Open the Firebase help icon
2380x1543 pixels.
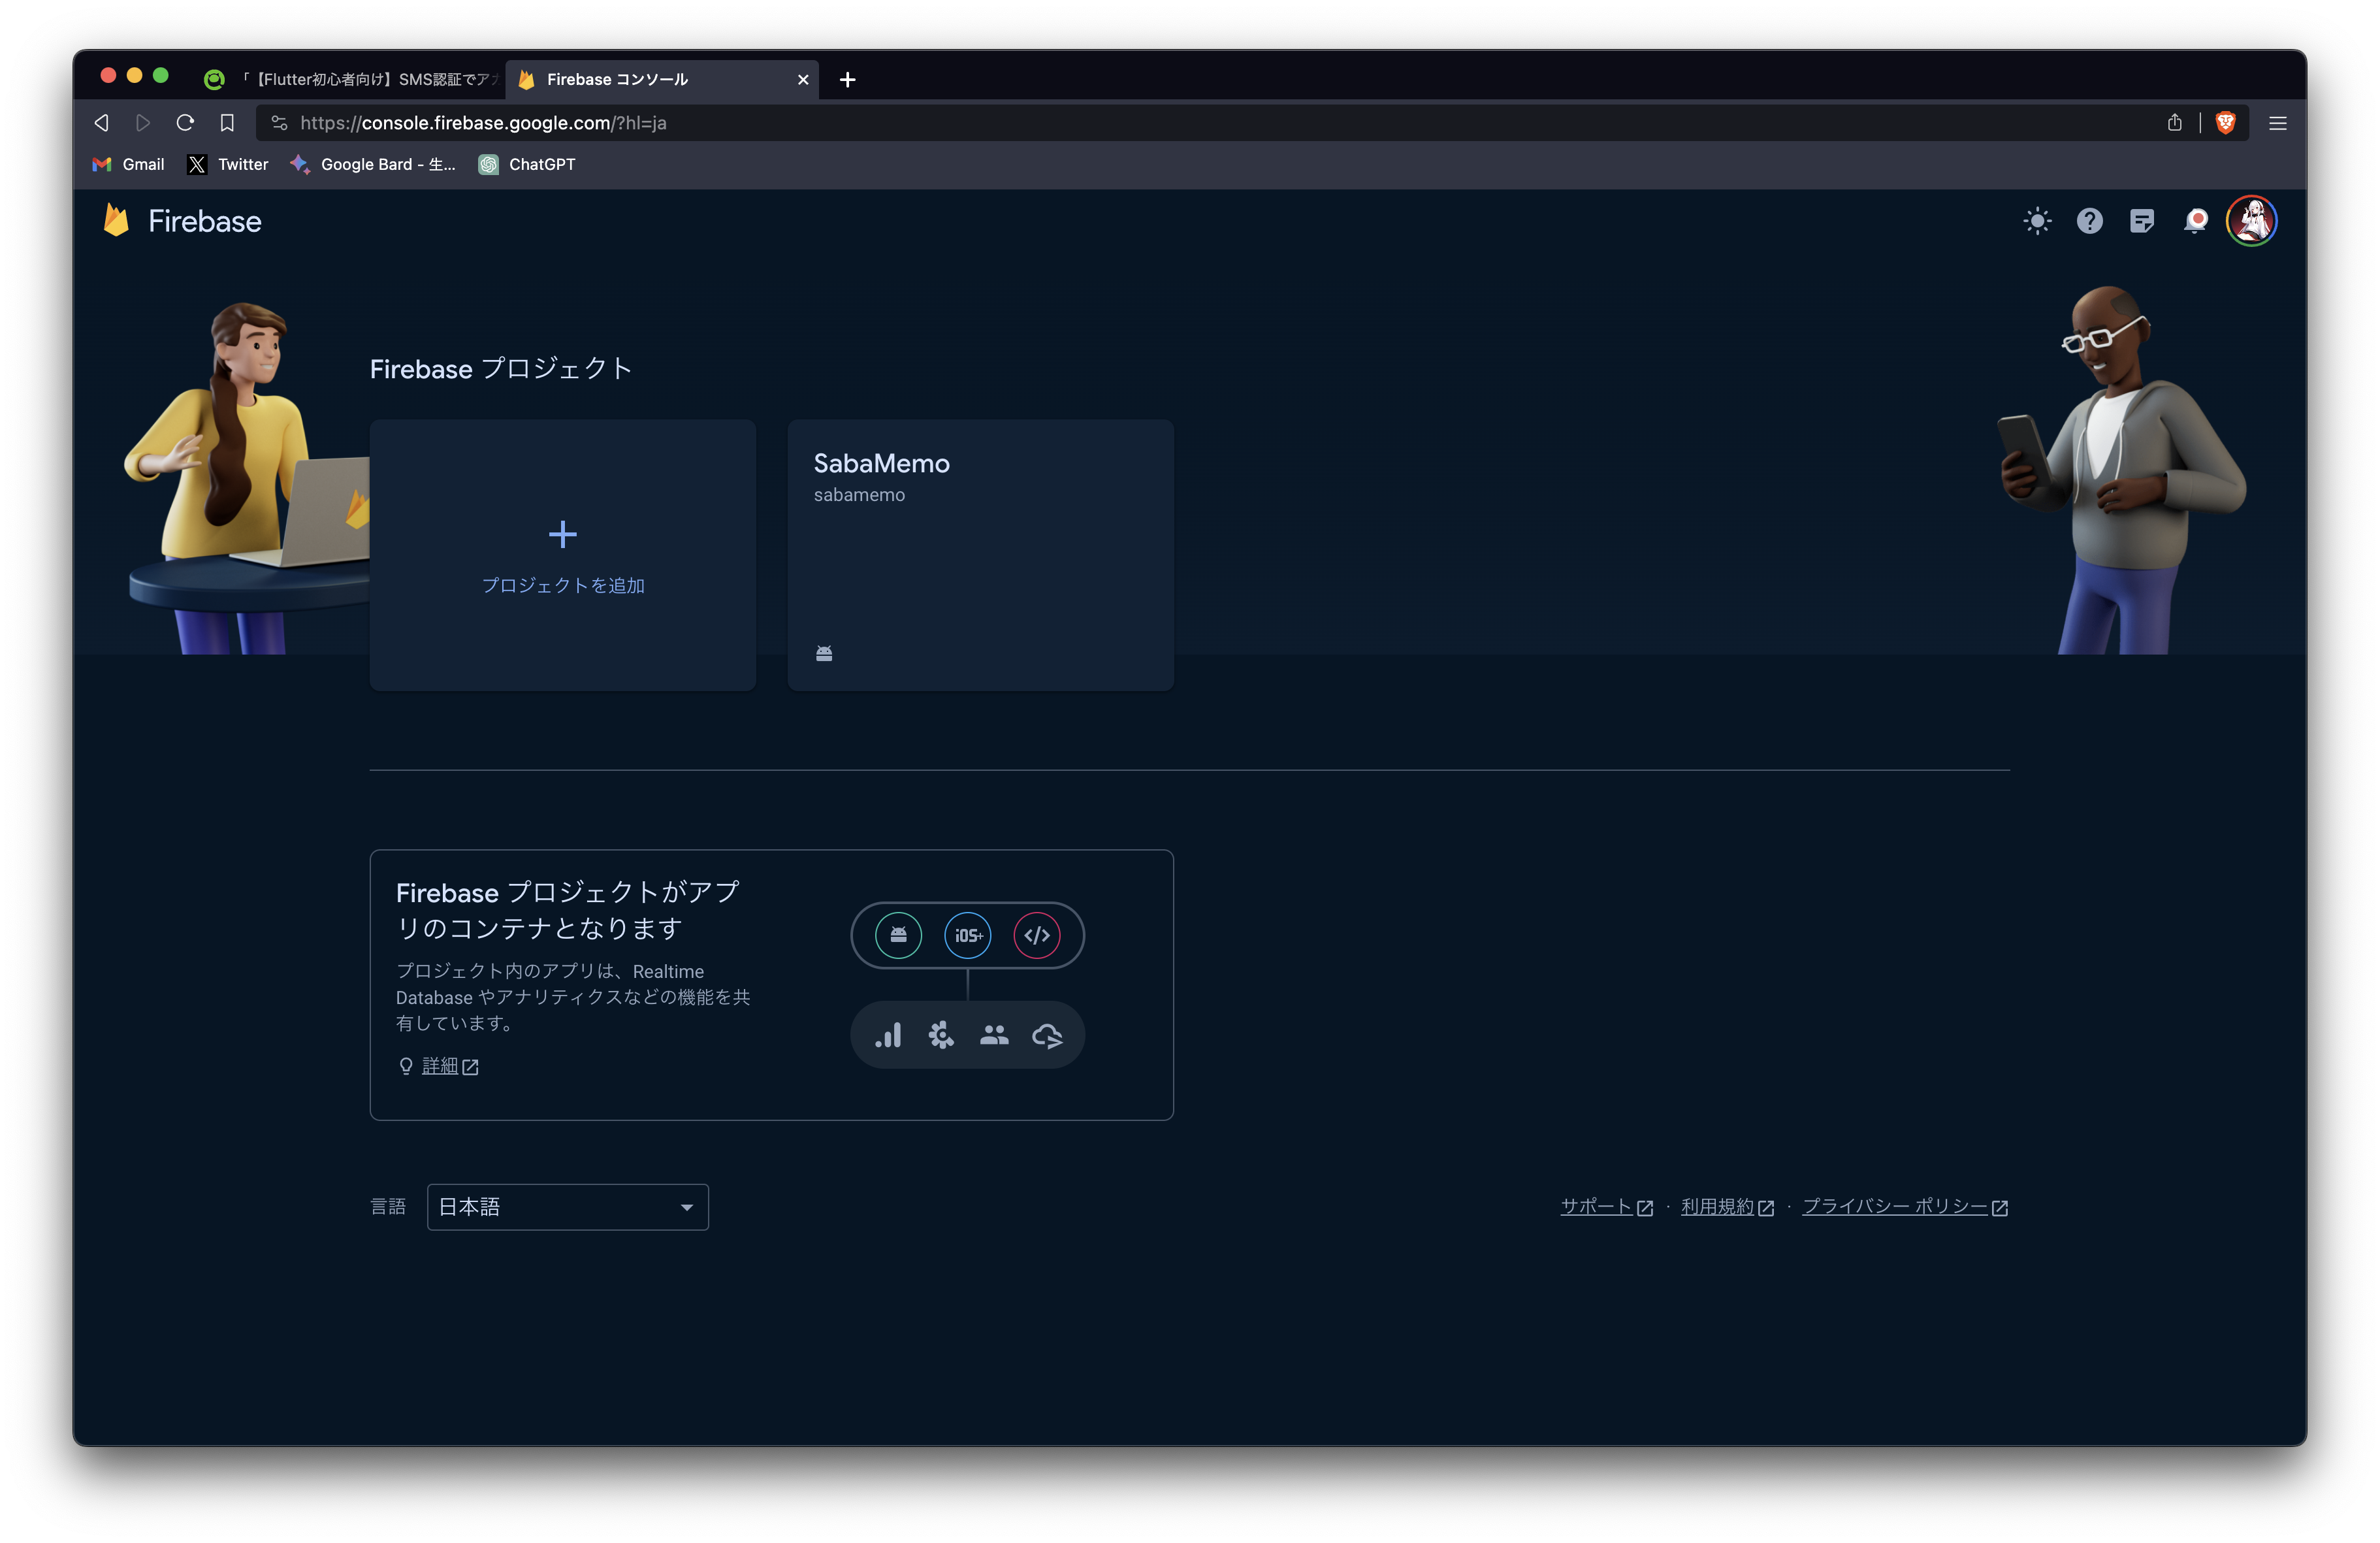click(x=2089, y=221)
